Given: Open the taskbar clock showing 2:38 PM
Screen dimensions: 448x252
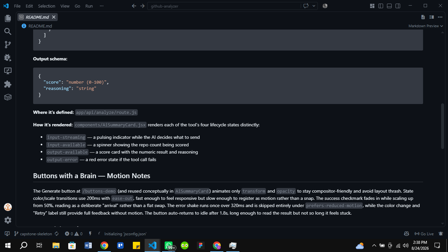Looking at the screenshot, I should tap(421, 245).
